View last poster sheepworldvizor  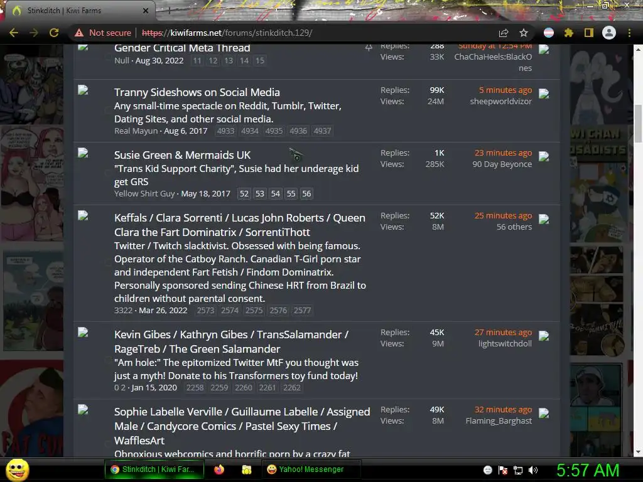point(500,101)
